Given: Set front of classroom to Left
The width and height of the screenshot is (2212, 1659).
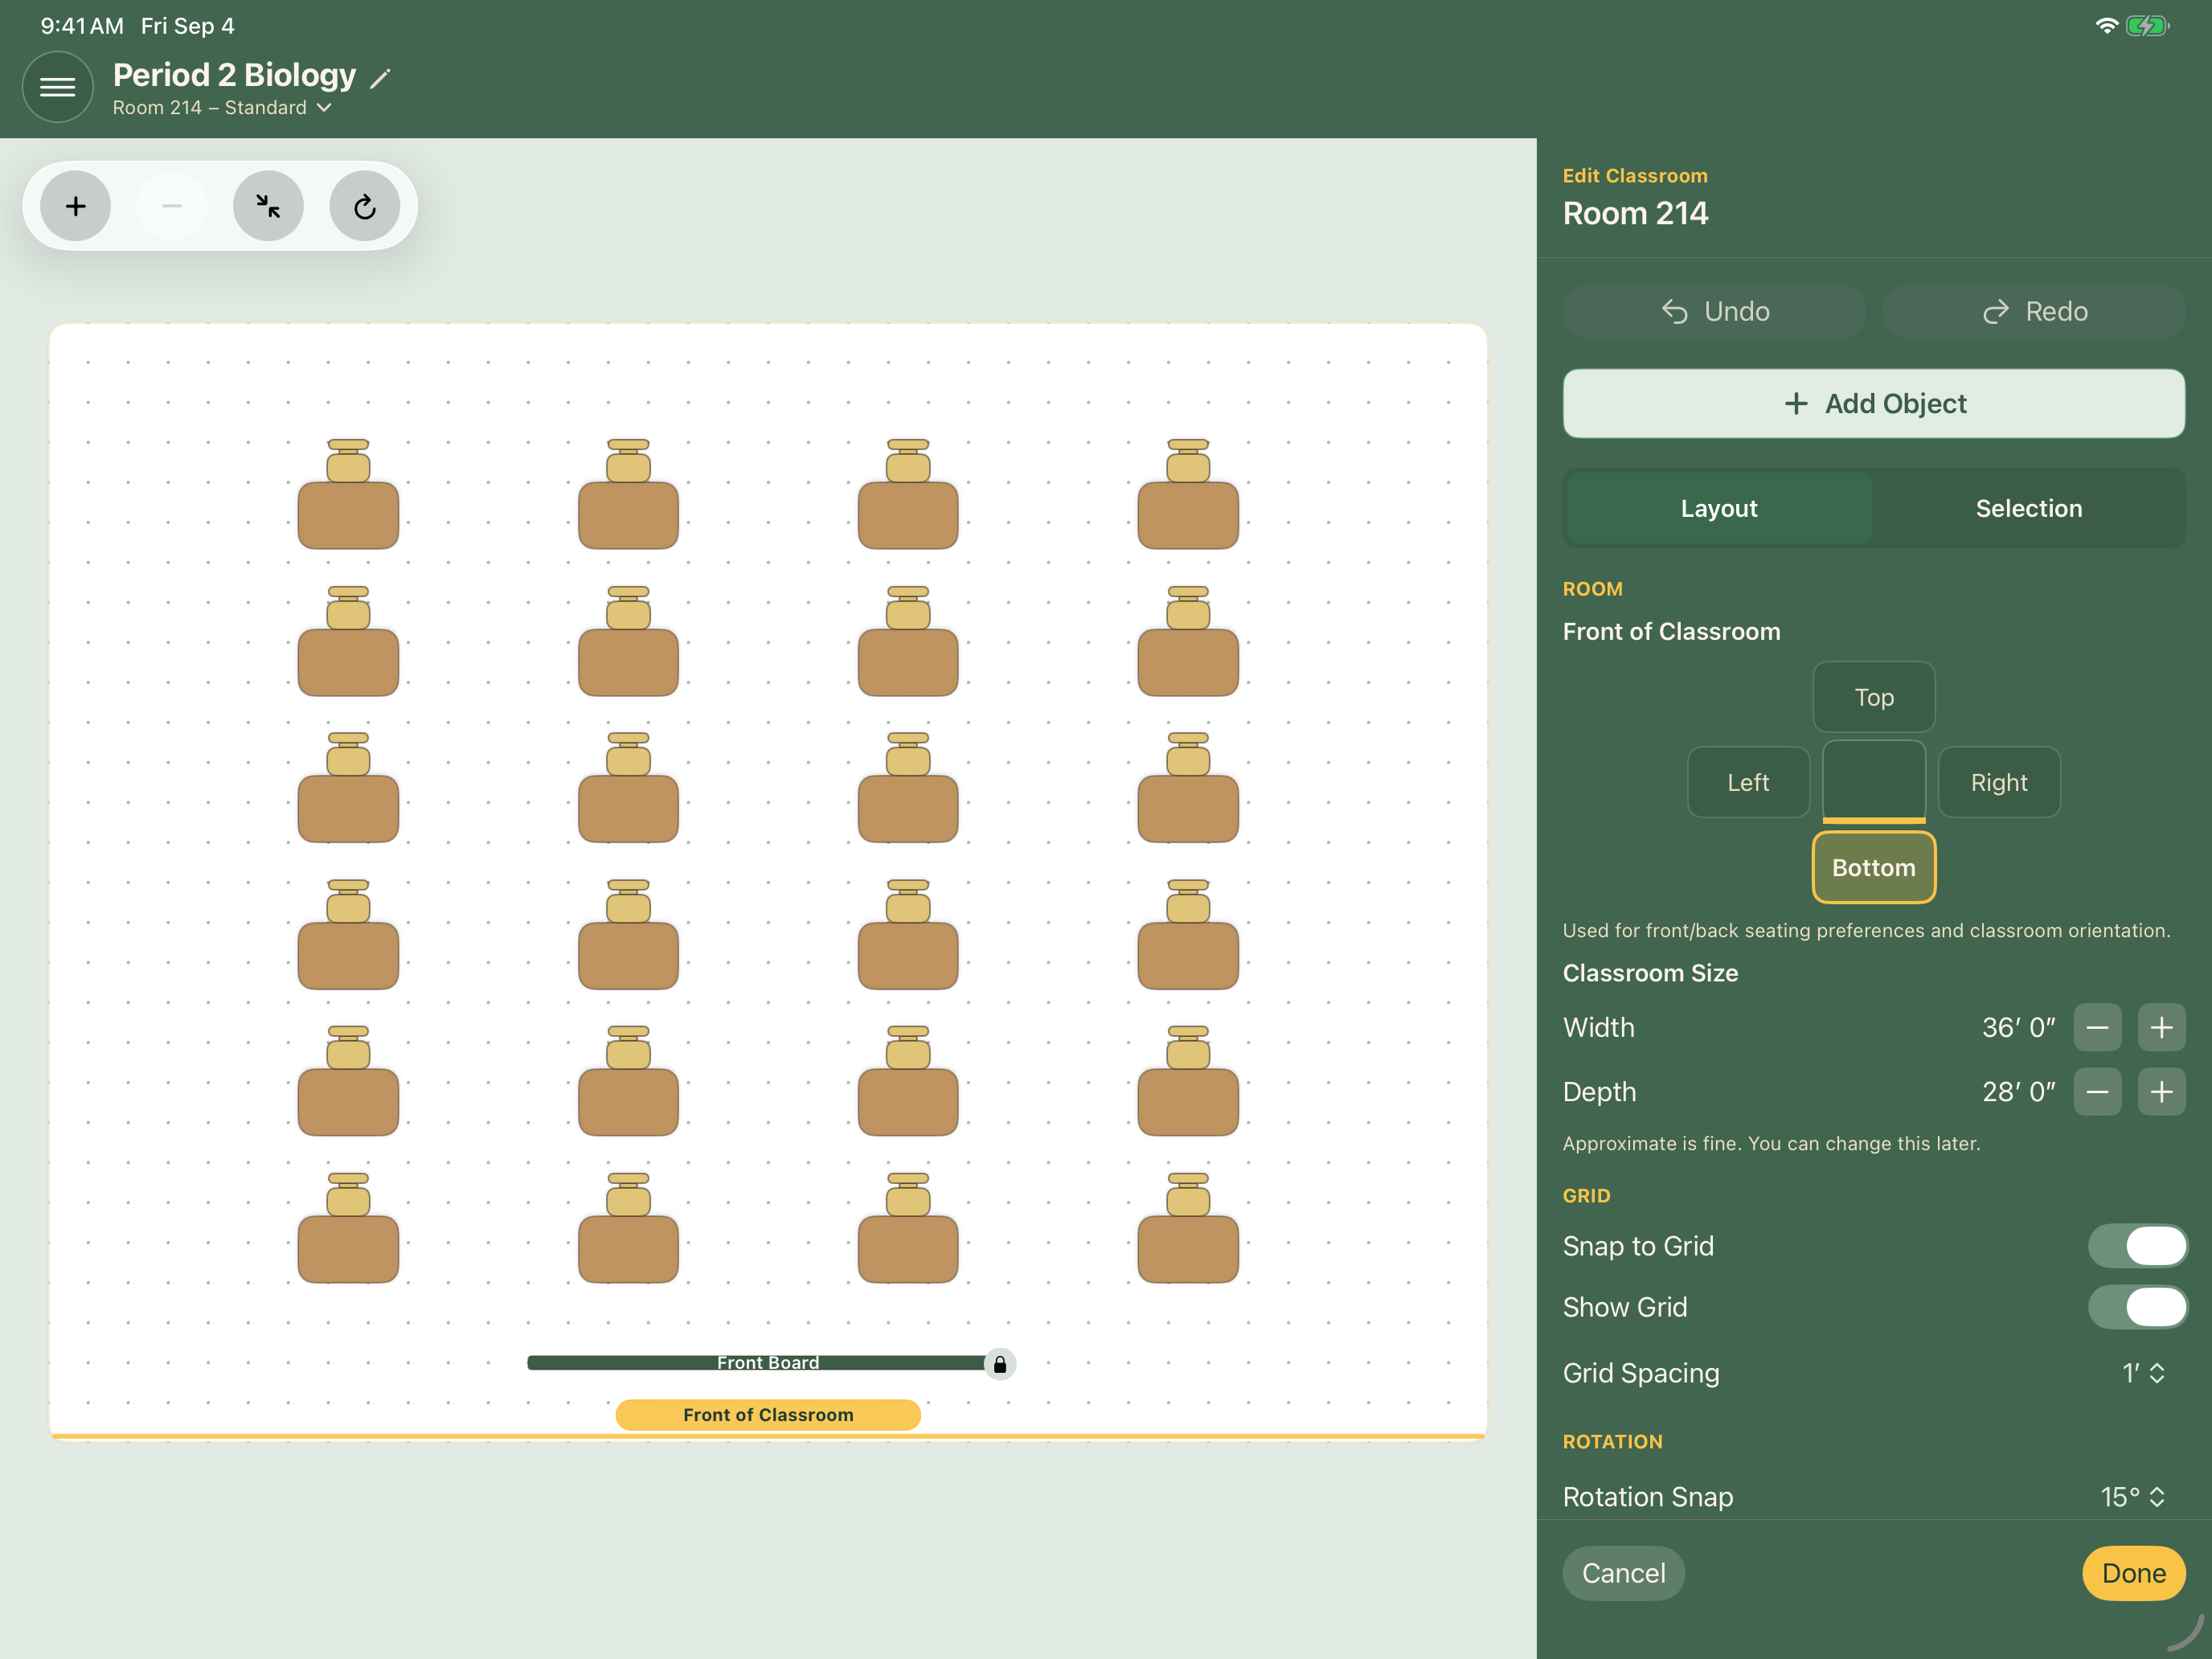Looking at the screenshot, I should coord(1748,782).
